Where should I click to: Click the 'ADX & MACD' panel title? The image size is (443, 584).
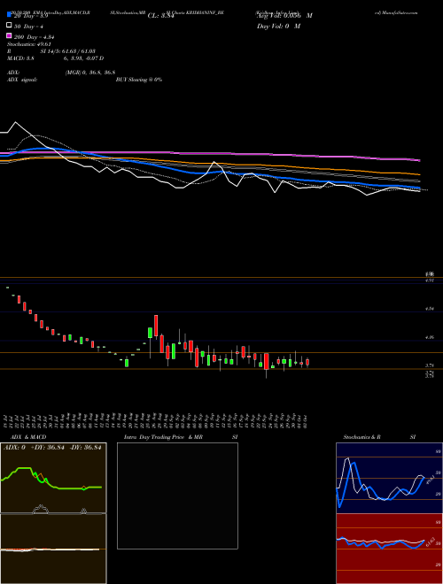tap(28, 437)
